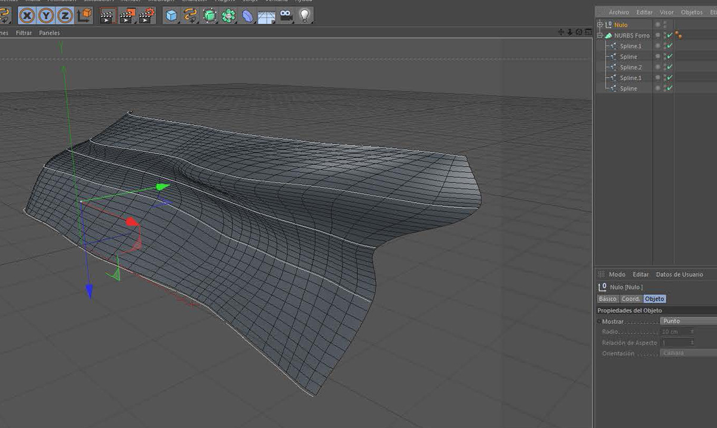Toggle the Y axis lock
Screen dimensions: 717x428
coord(47,16)
